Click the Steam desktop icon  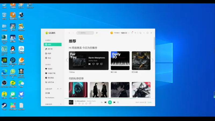(4, 106)
